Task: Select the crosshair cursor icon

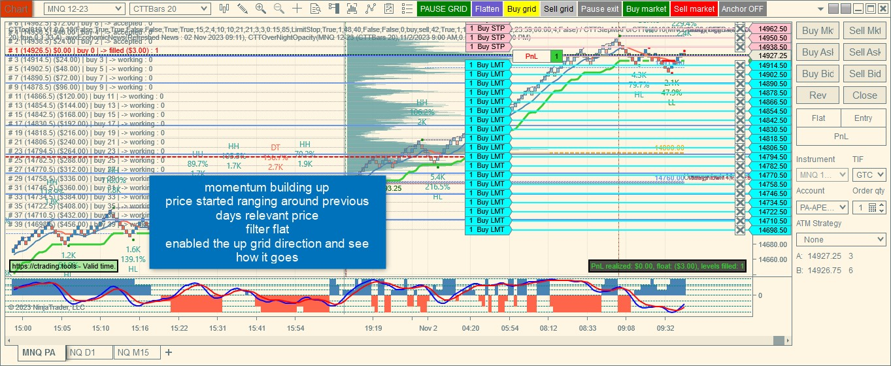Action: (297, 8)
